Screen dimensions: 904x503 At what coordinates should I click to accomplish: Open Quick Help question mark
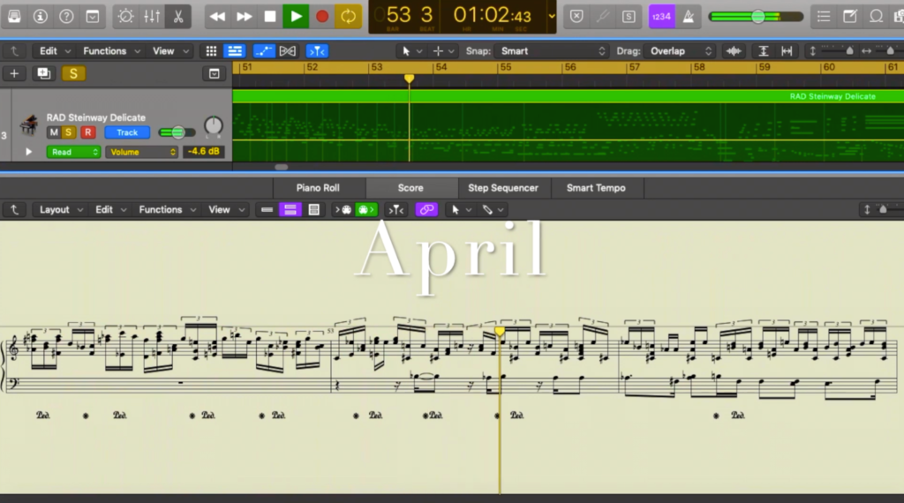coord(66,16)
